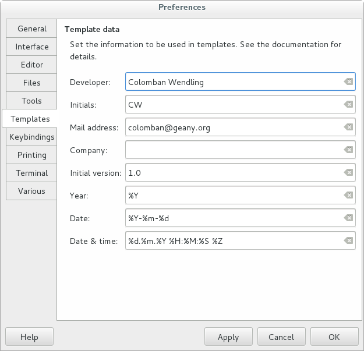Click into the Company text field
364x351 pixels.
point(233,150)
